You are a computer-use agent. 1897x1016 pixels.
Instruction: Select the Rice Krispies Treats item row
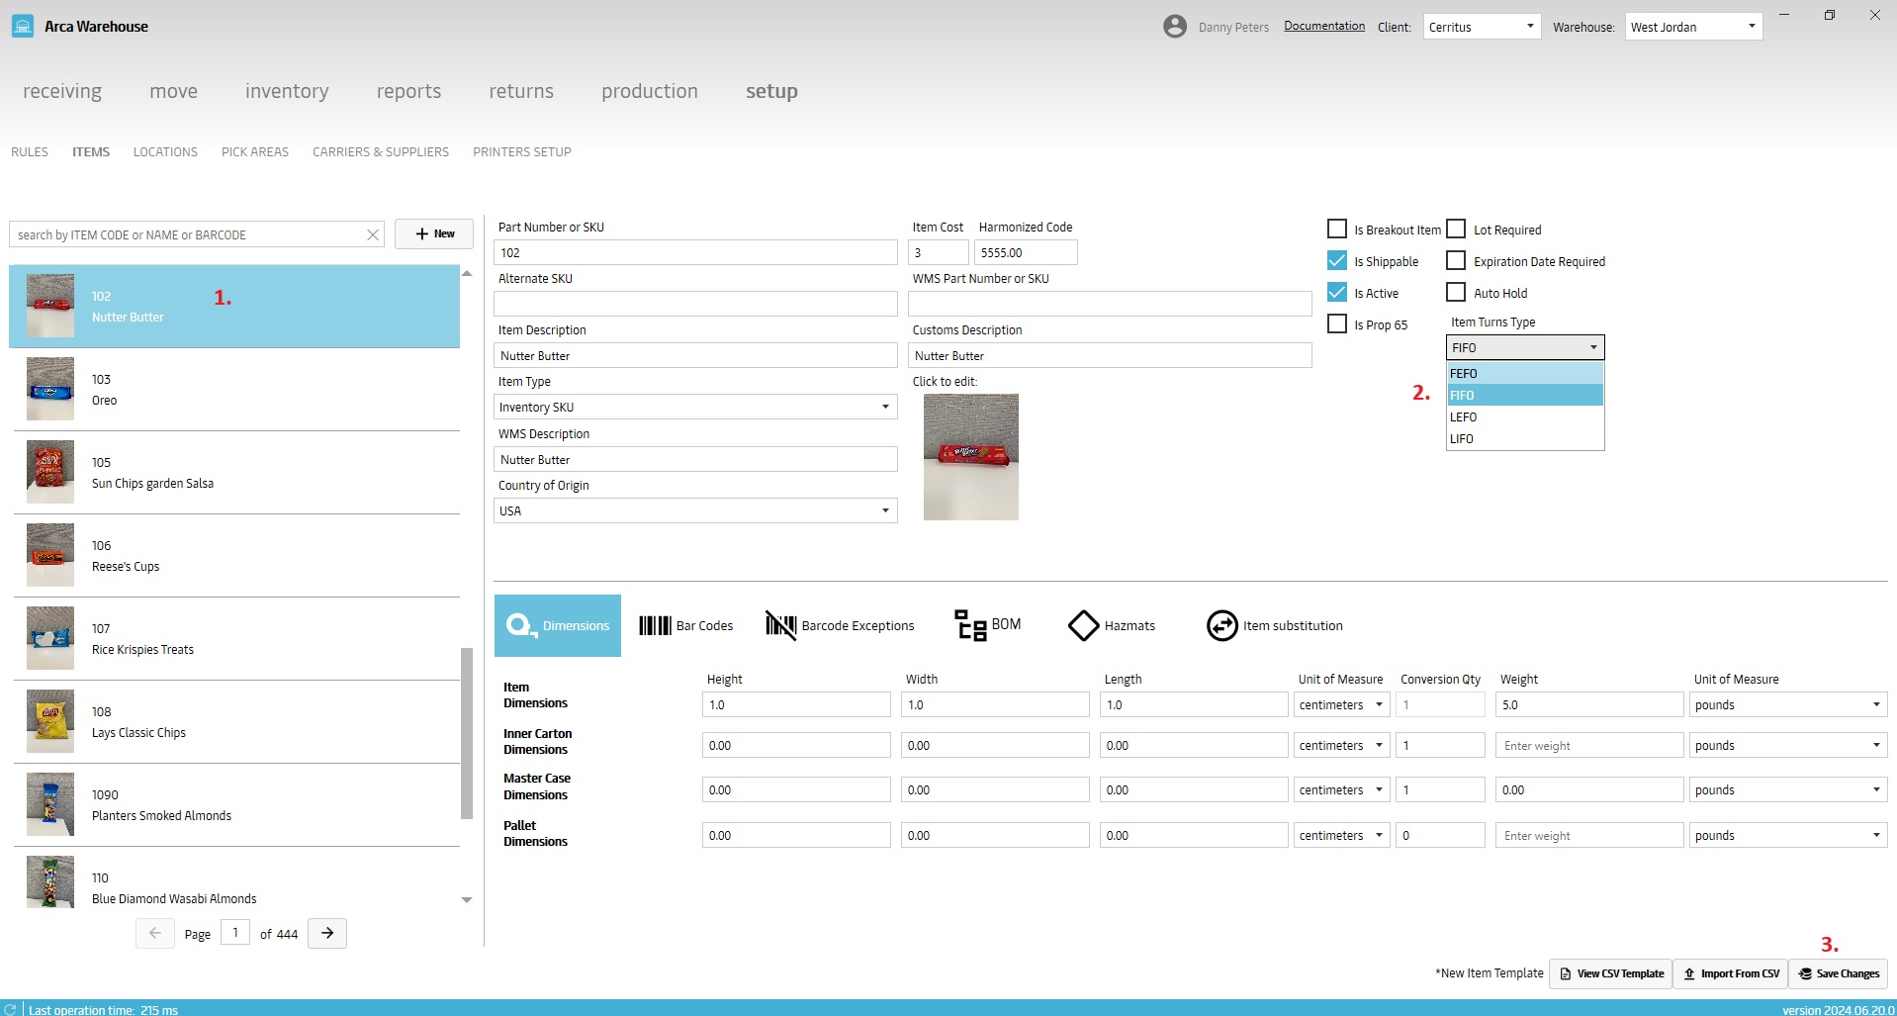236,639
